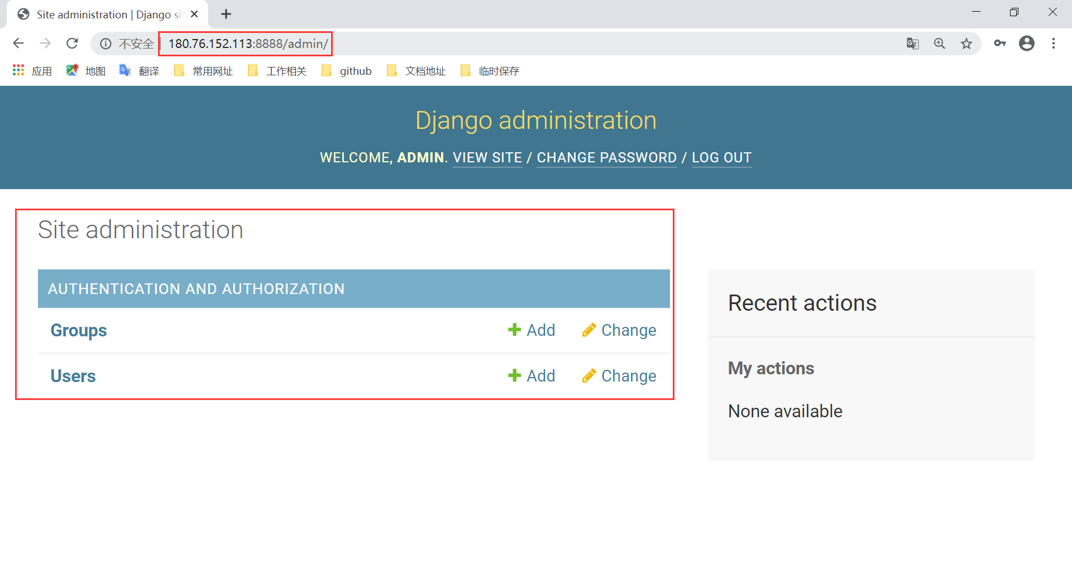Open the 应用 apps shortcut
Screen dimensions: 1072x569
(32, 71)
